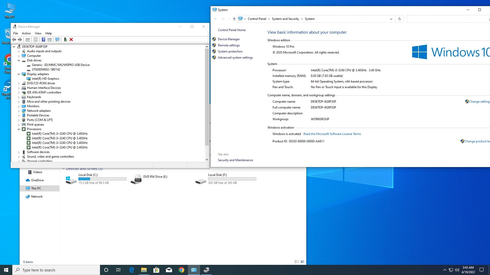Open Properties from Device Manager toolbar
490x275 pixels.
click(35, 39)
